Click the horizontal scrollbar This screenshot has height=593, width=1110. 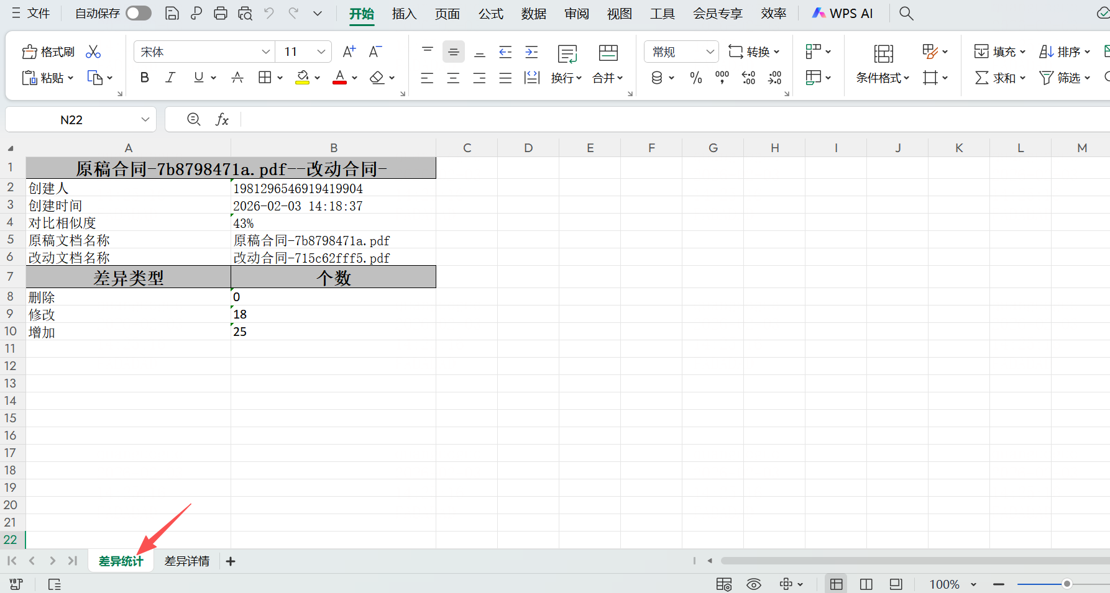click(x=915, y=561)
